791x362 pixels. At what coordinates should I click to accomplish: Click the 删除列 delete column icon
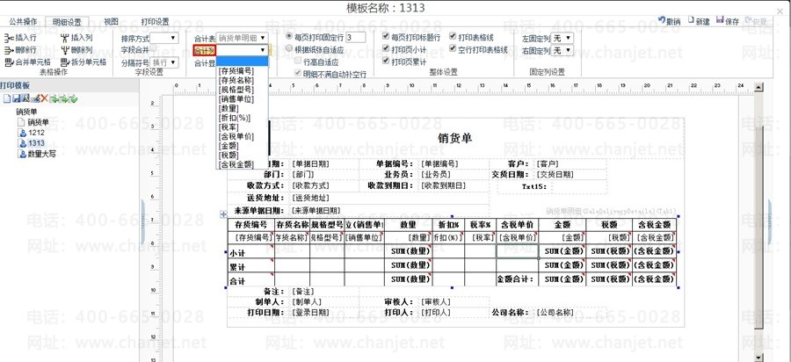coord(64,50)
